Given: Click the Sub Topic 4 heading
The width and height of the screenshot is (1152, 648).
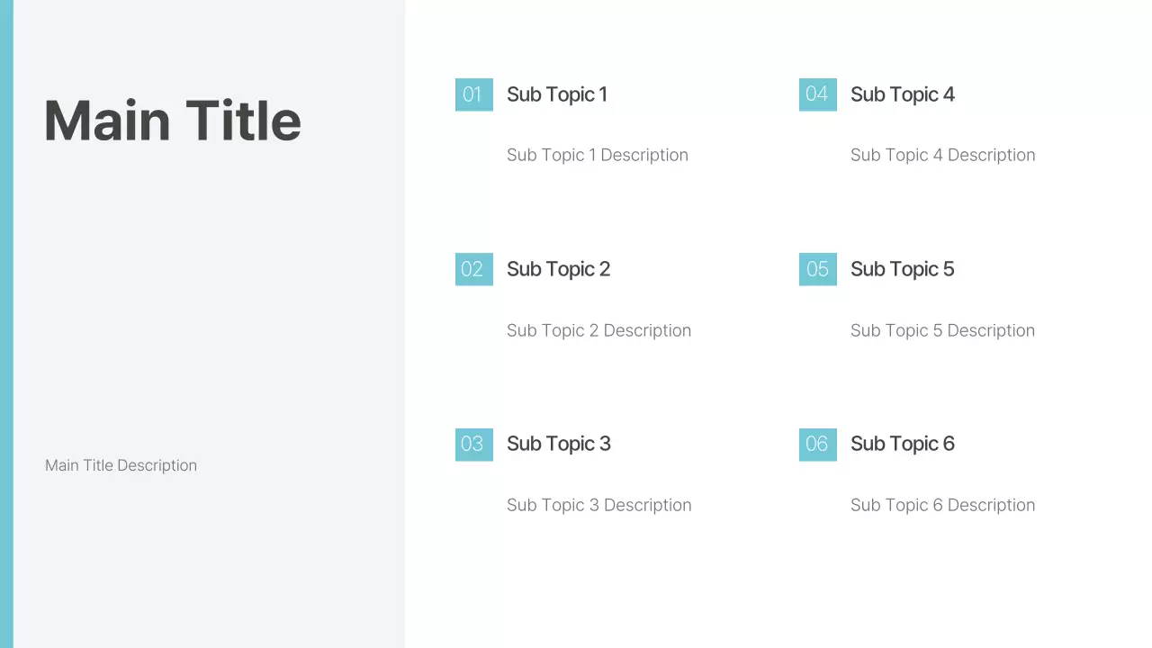Looking at the screenshot, I should point(902,94).
